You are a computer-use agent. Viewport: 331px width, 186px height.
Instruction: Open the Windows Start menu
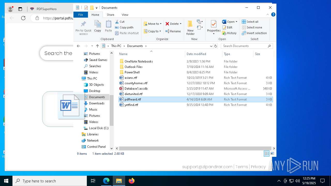pos(6,181)
